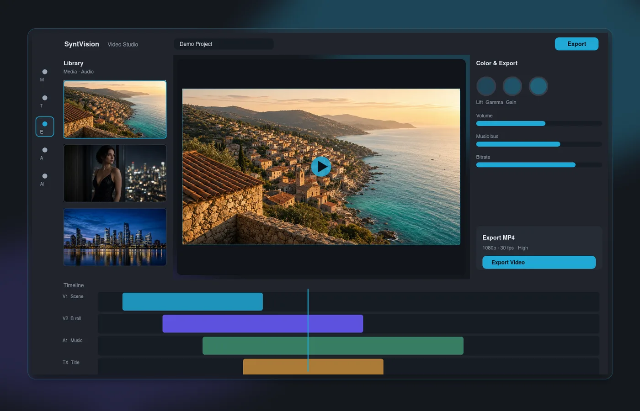The height and width of the screenshot is (411, 640).
Task: Select the night city skyline thumbnail
Action: pyautogui.click(x=115, y=237)
